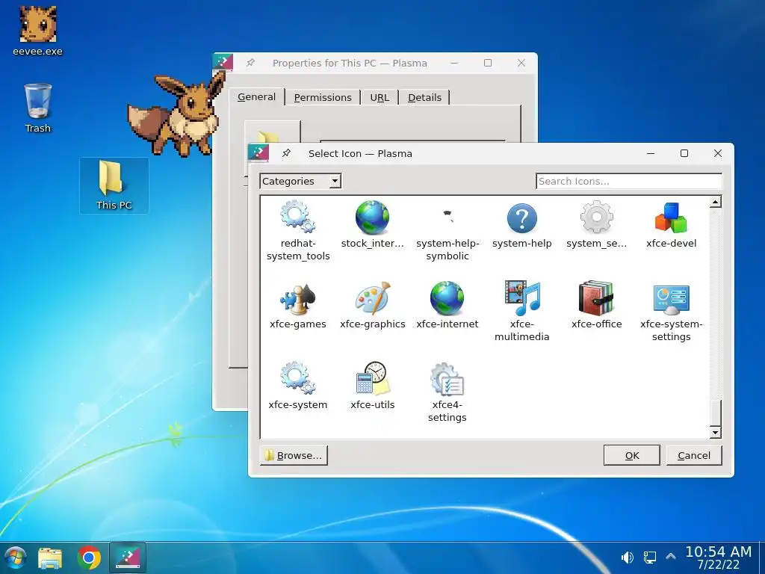Viewport: 765px width, 574px height.
Task: Minimize the Select Icon window
Action: click(651, 153)
